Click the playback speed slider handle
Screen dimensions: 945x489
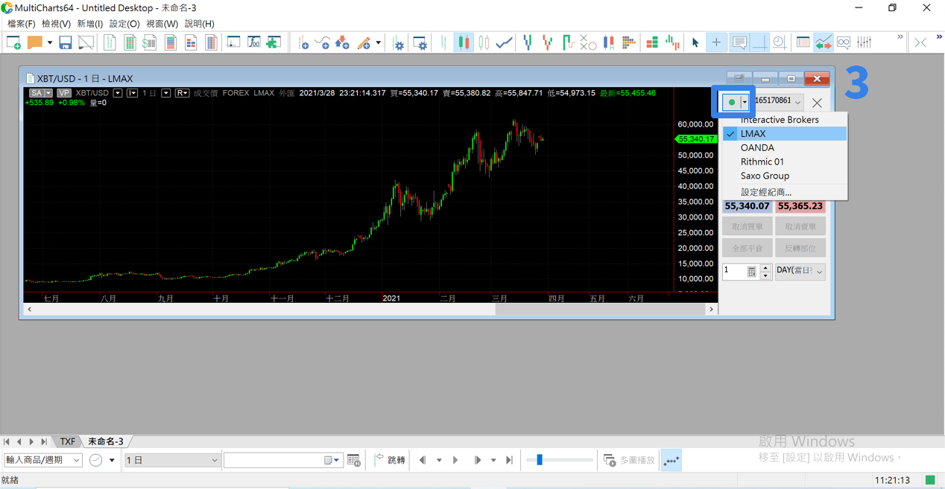coord(540,460)
